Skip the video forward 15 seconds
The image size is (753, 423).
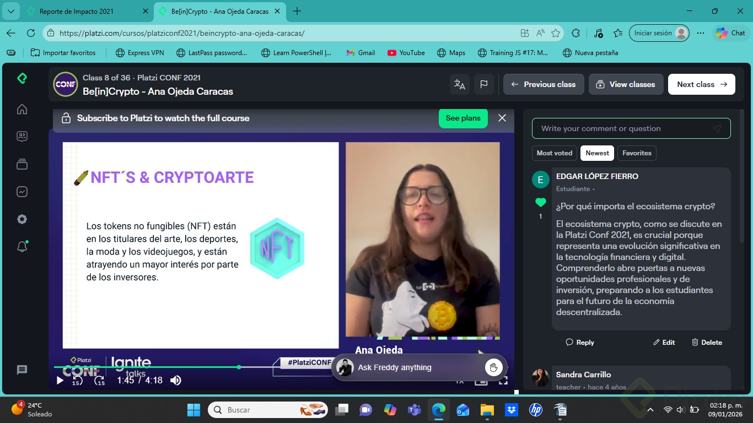point(100,380)
